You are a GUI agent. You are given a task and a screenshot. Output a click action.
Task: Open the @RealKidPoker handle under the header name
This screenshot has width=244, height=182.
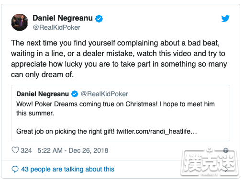coord(56,27)
